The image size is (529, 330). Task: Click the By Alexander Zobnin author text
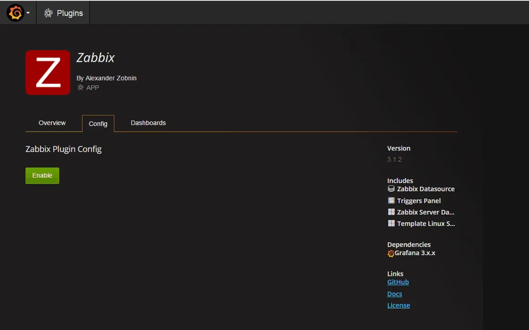pos(107,78)
